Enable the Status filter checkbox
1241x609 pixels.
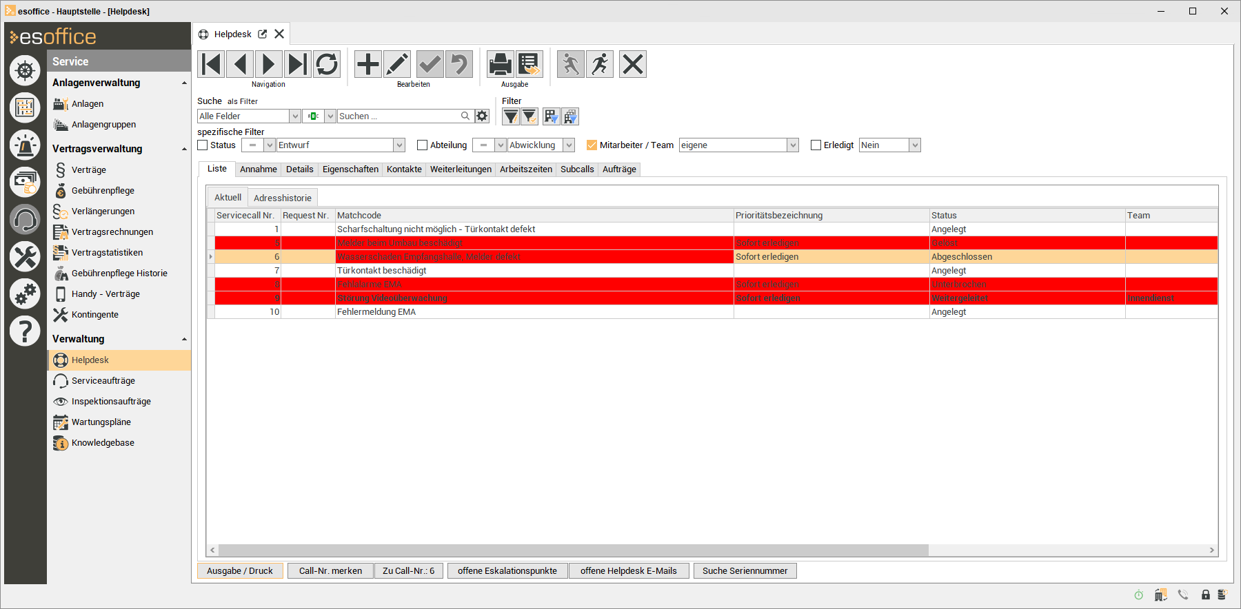point(203,145)
